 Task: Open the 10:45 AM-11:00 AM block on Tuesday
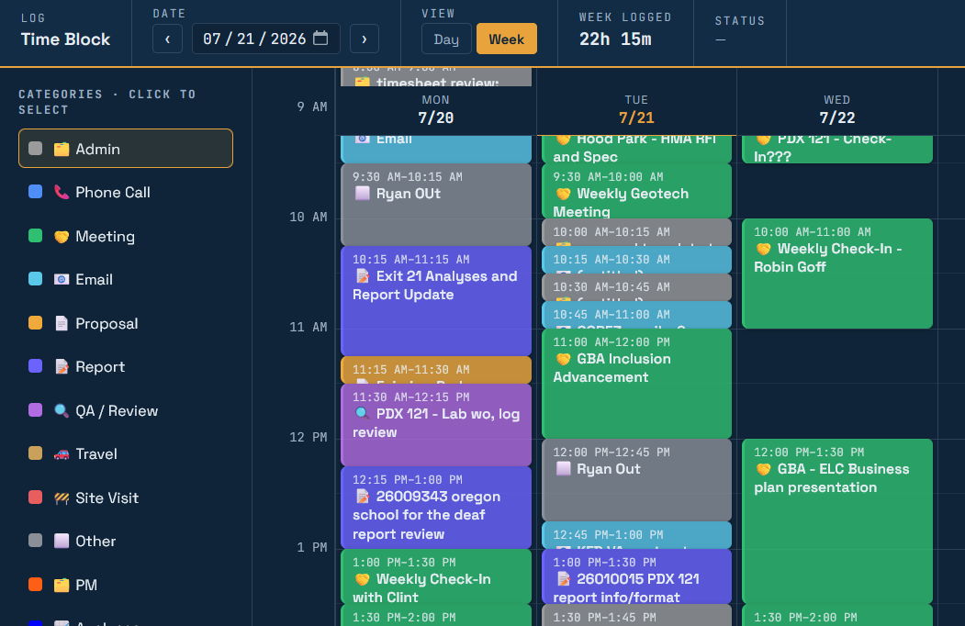click(x=637, y=315)
